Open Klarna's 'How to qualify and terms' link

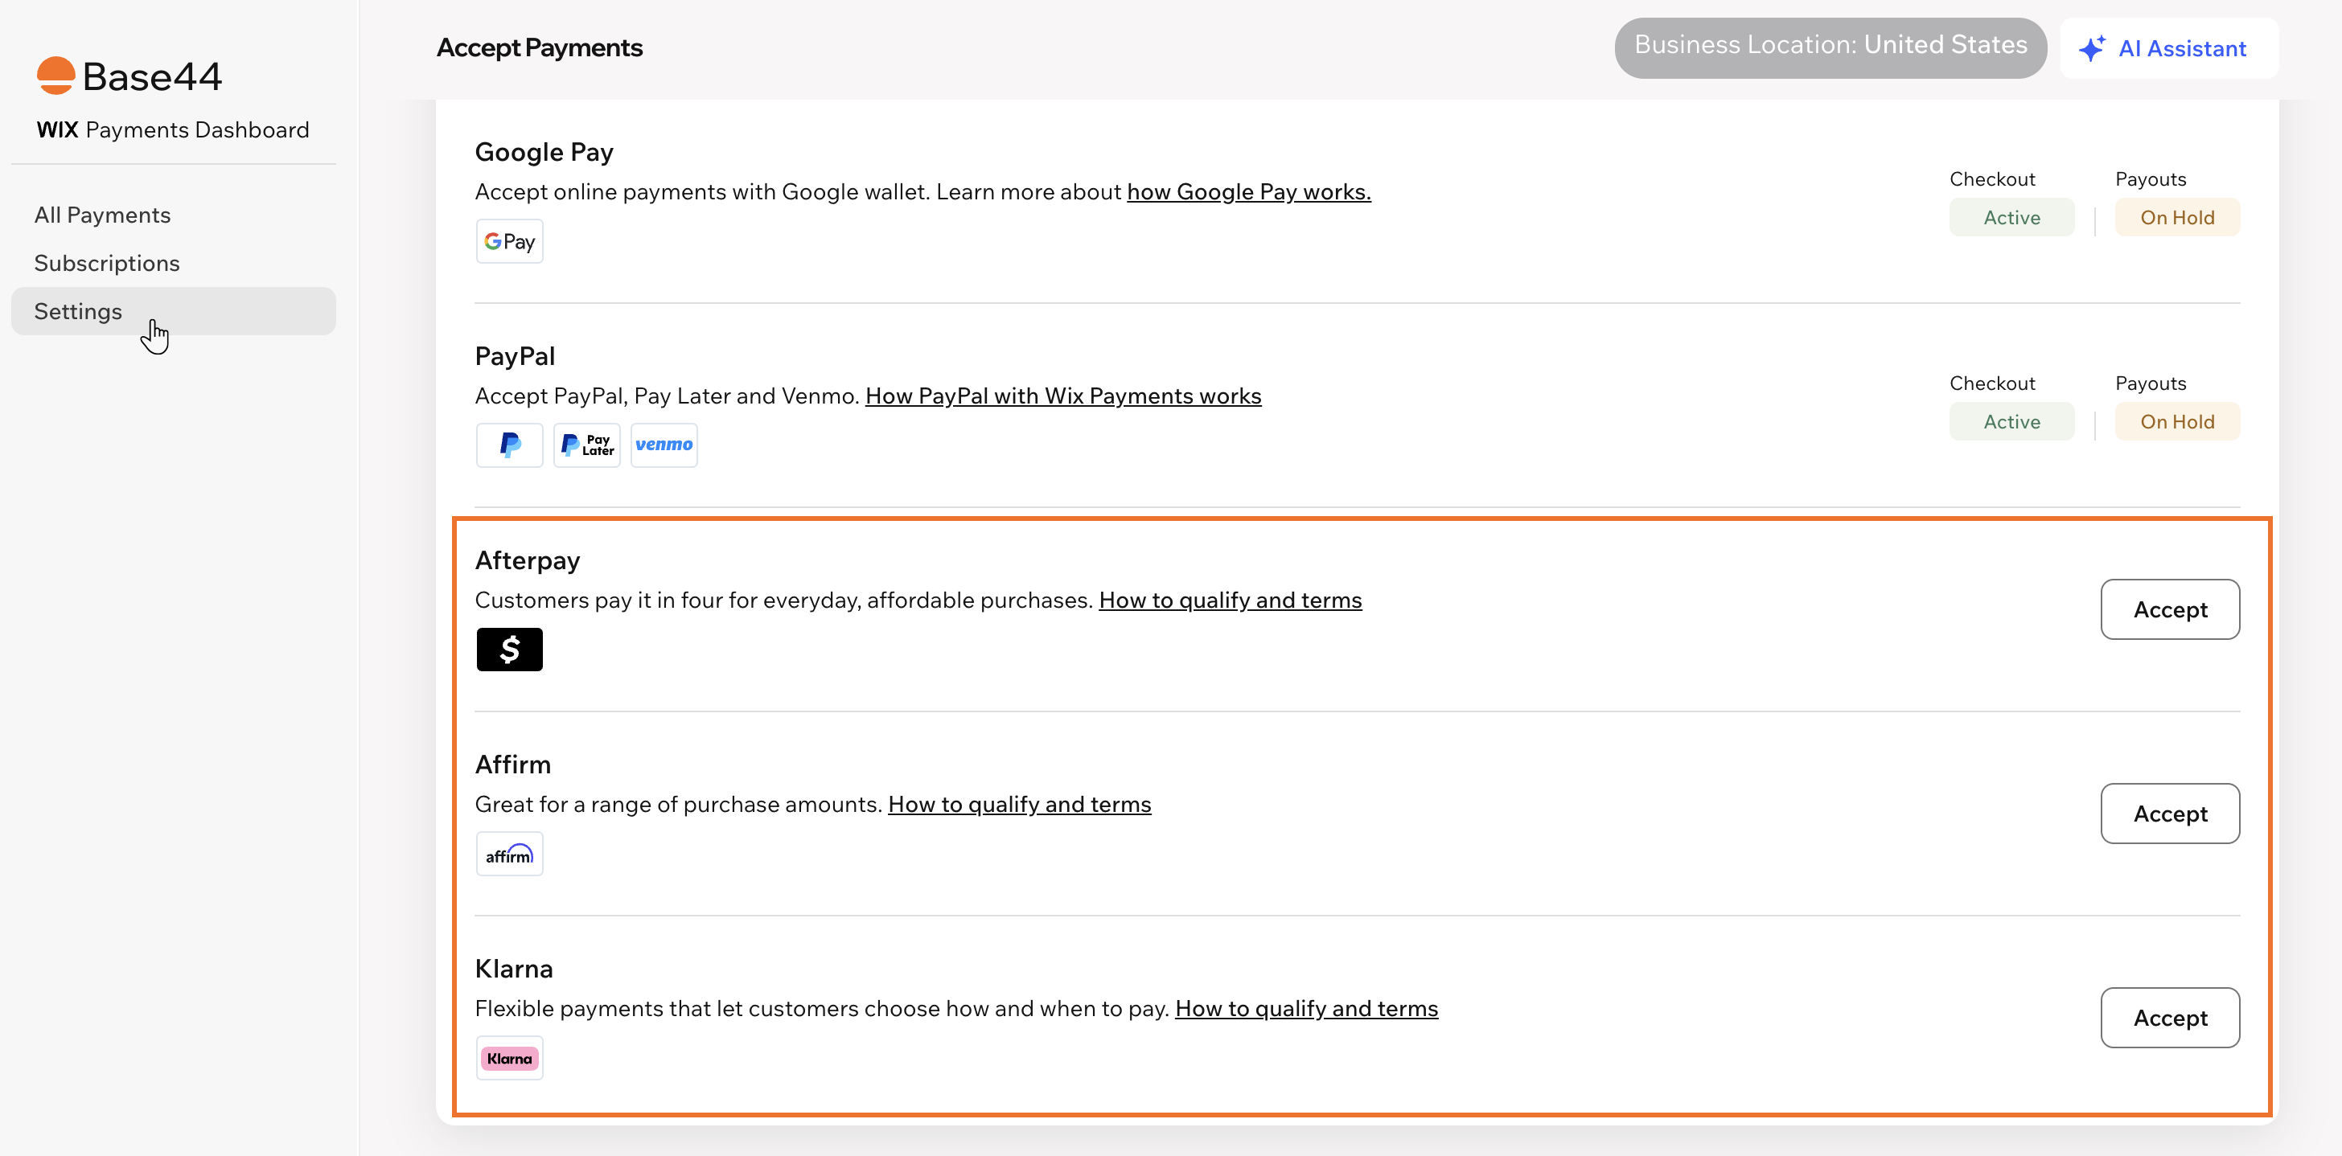tap(1306, 1009)
